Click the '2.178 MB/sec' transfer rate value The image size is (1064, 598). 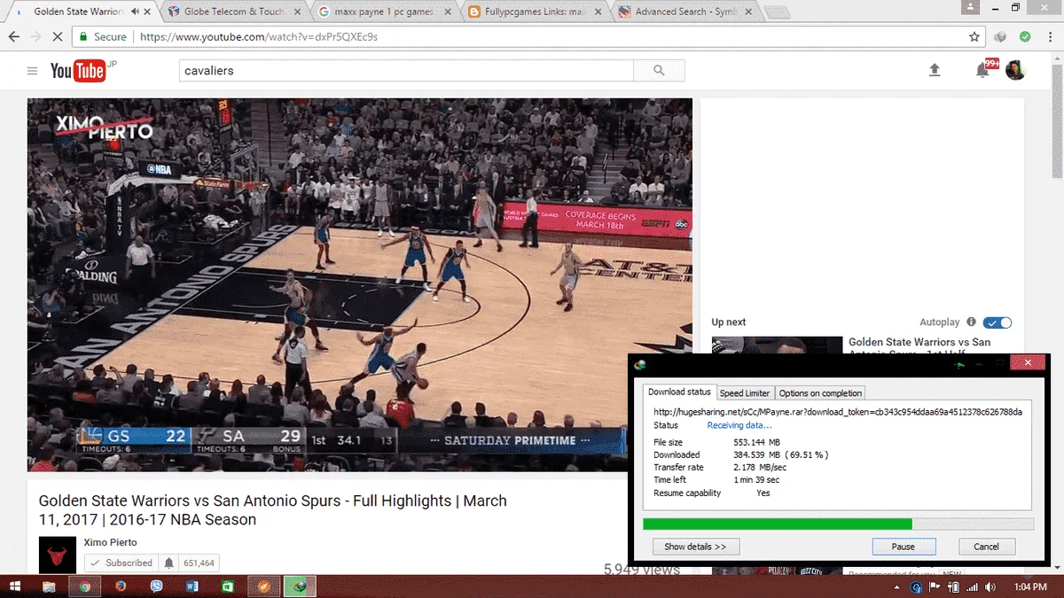click(x=760, y=467)
